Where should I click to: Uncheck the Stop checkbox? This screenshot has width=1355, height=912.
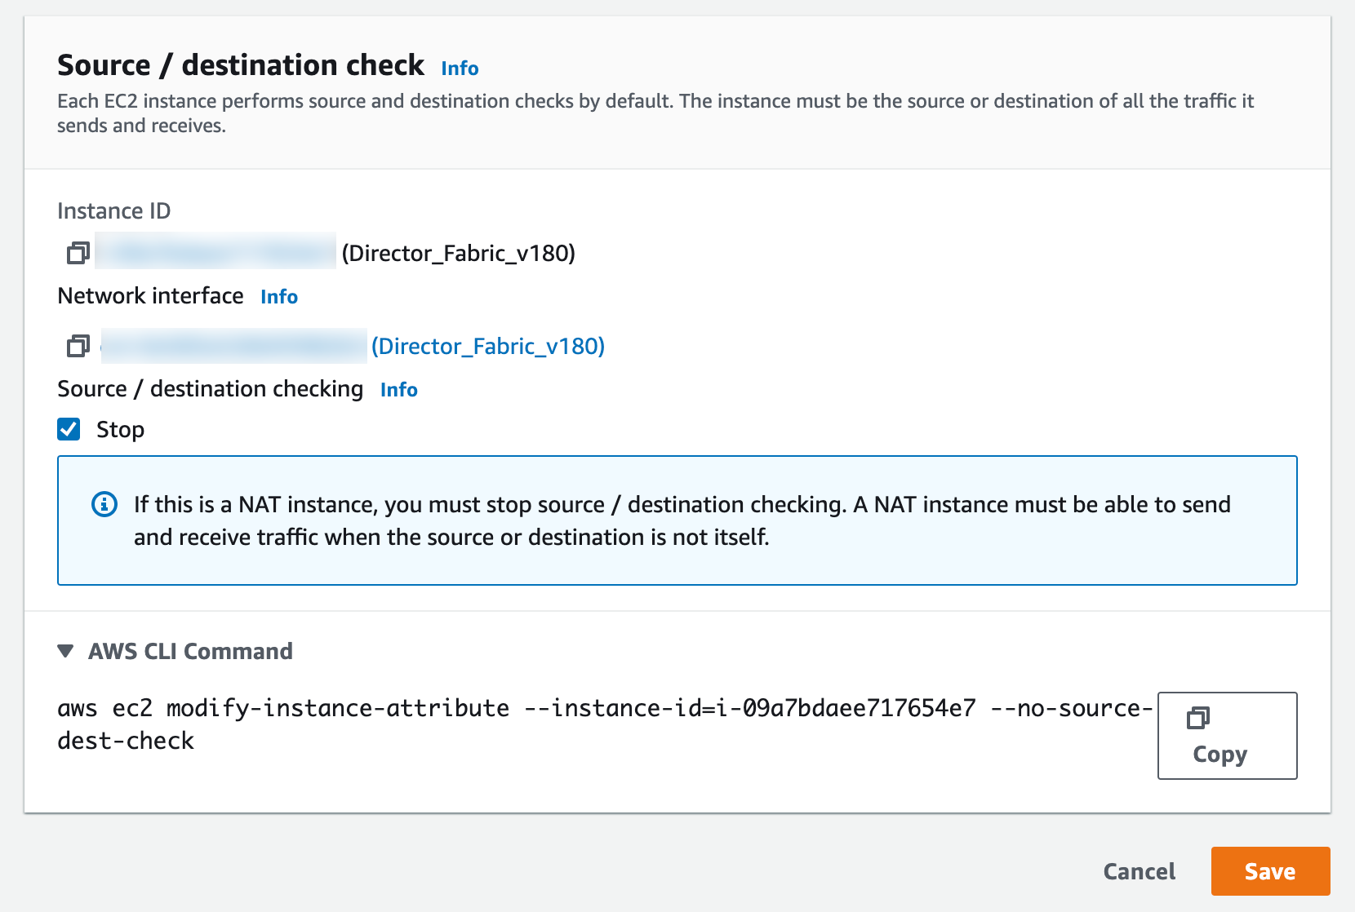(x=69, y=429)
